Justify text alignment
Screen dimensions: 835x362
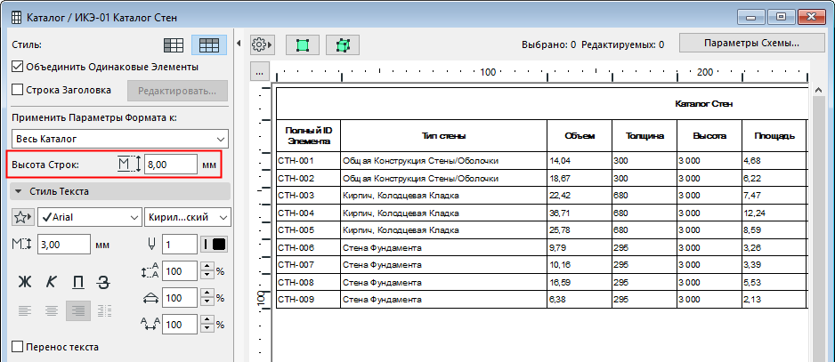point(104,310)
